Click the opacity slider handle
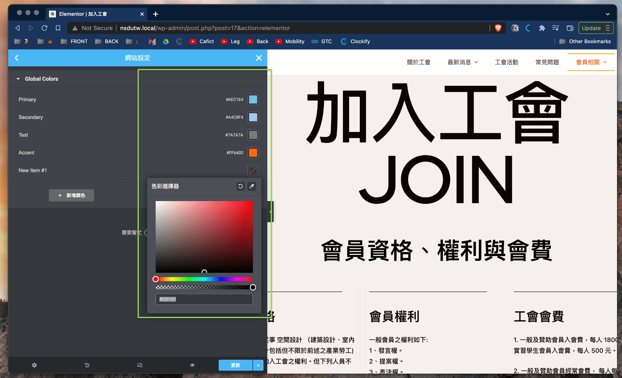 253,288
